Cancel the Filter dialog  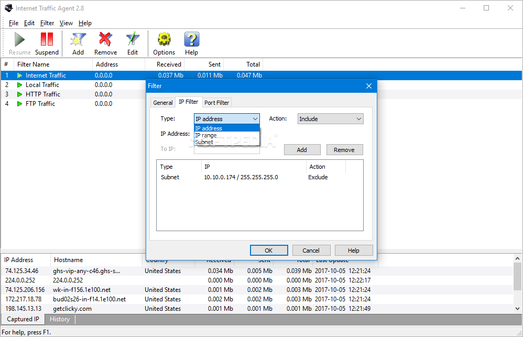311,251
